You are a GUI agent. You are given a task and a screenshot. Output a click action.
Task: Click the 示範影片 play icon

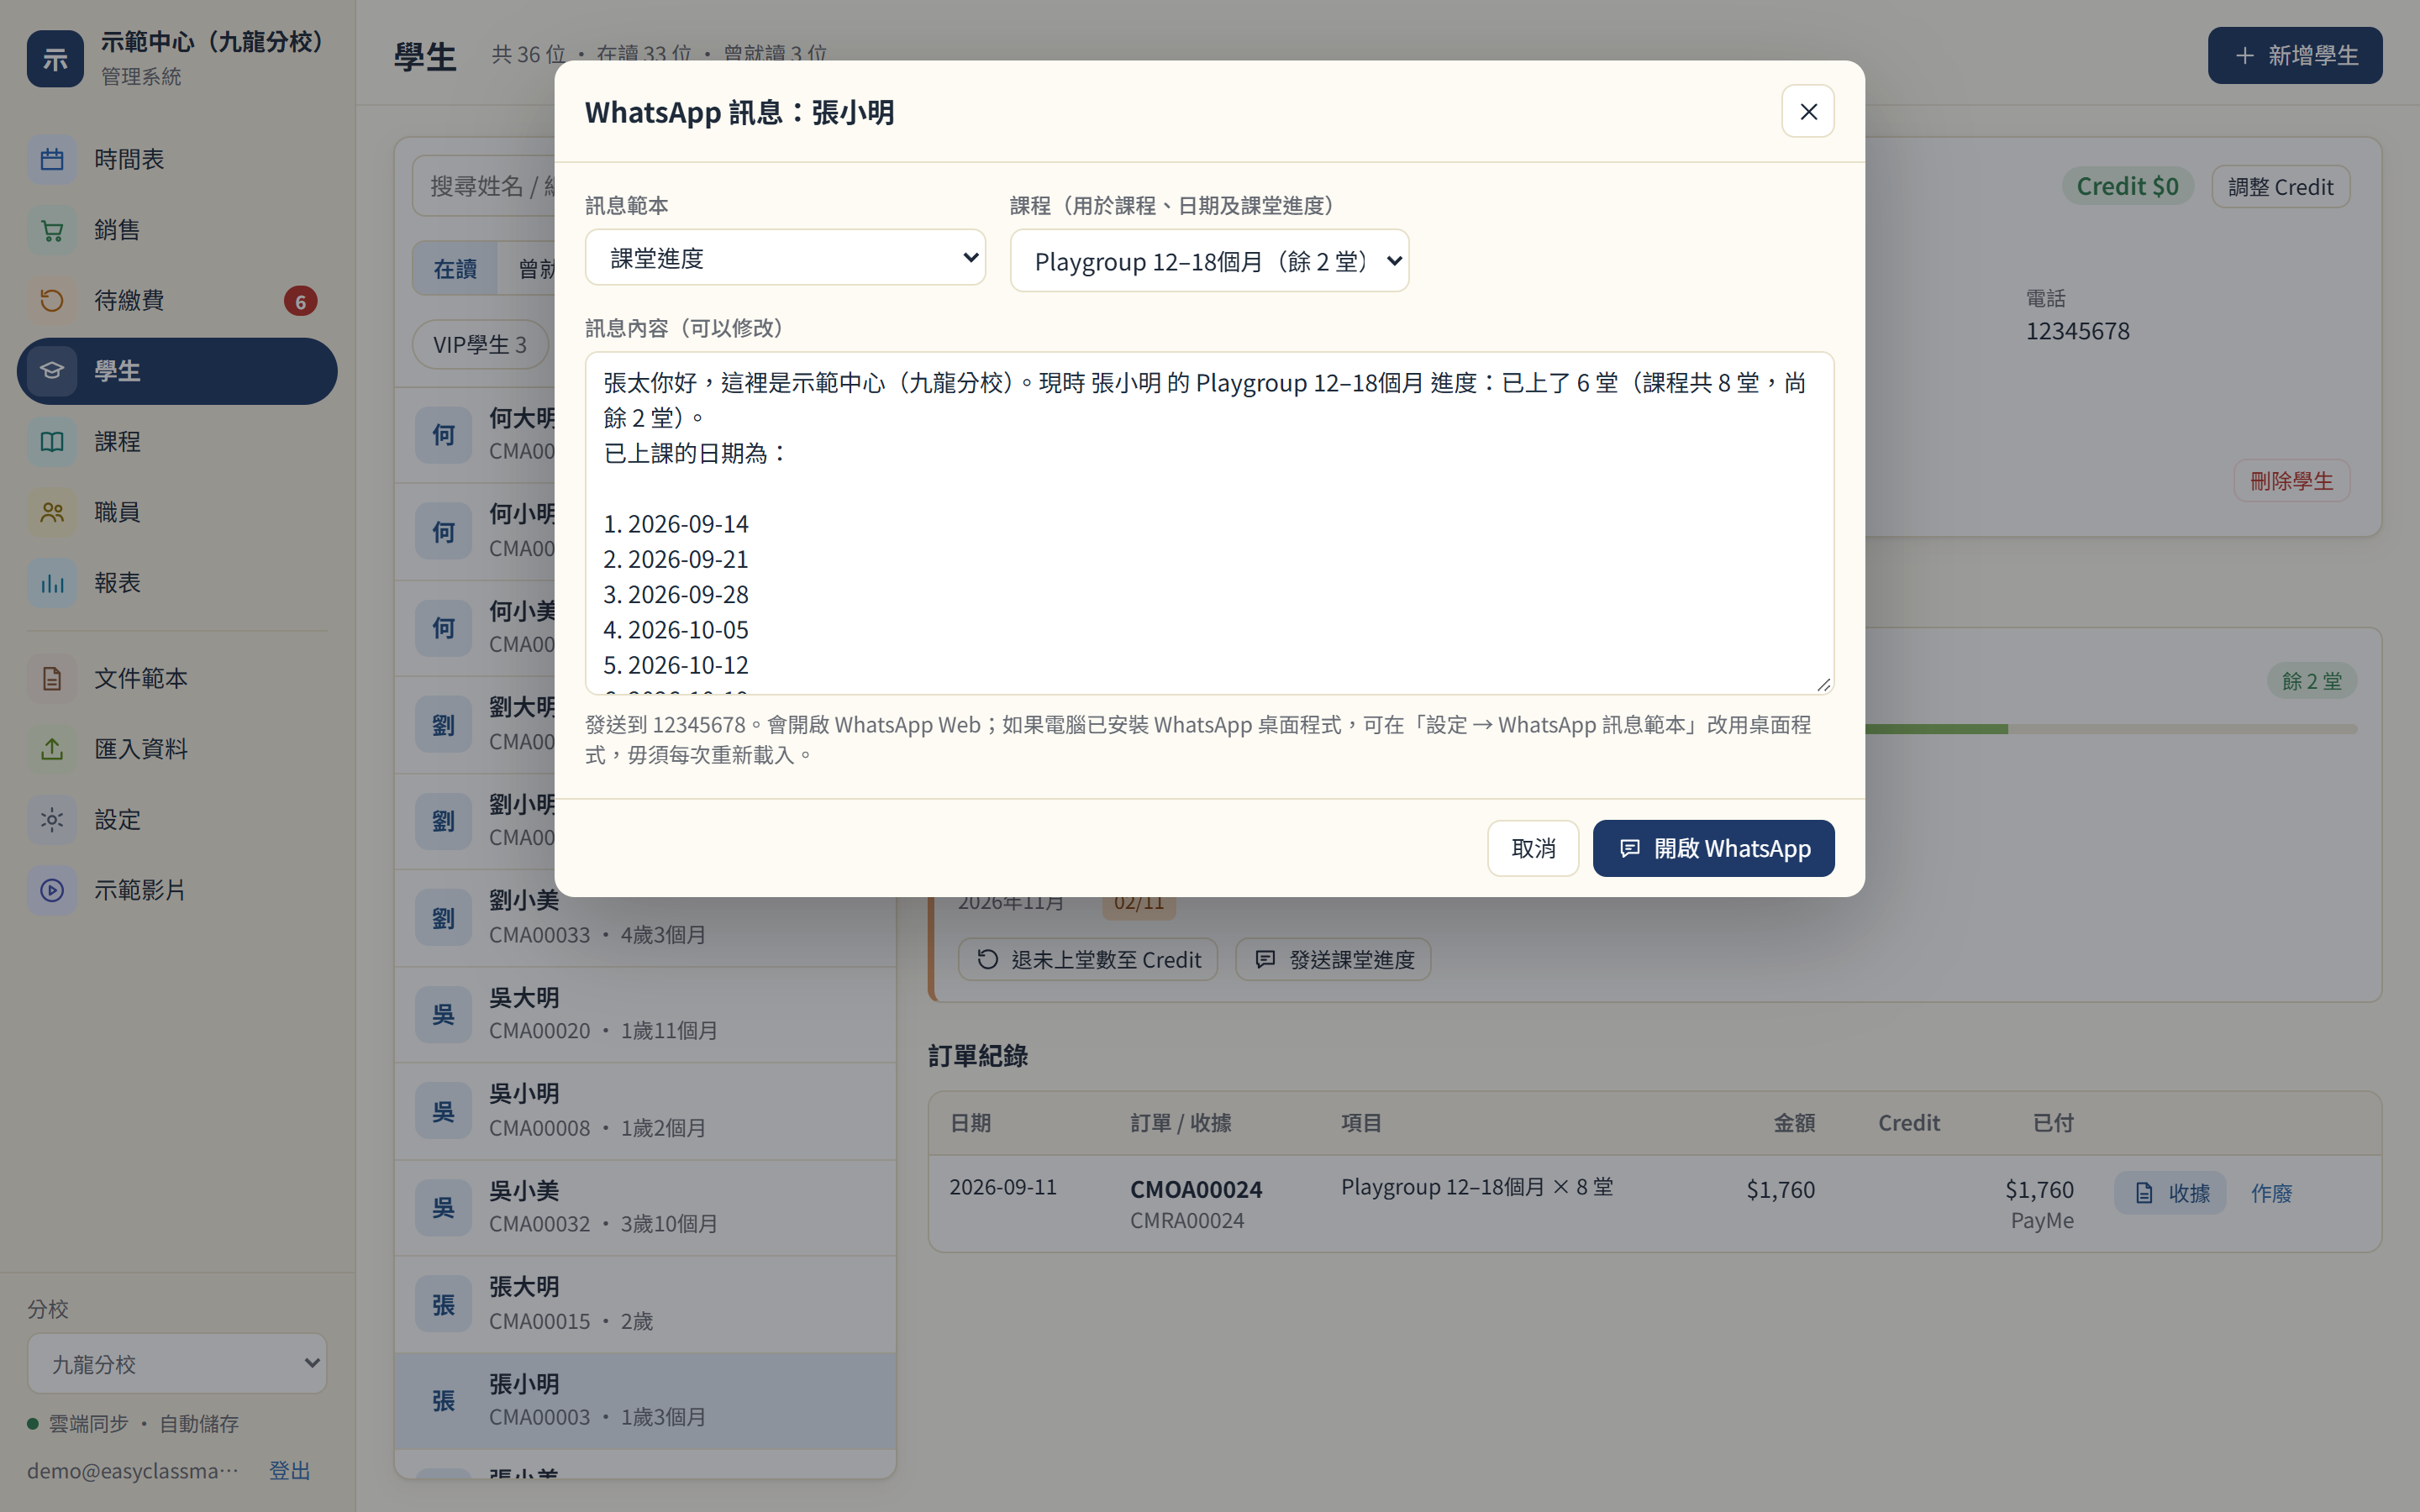click(52, 890)
